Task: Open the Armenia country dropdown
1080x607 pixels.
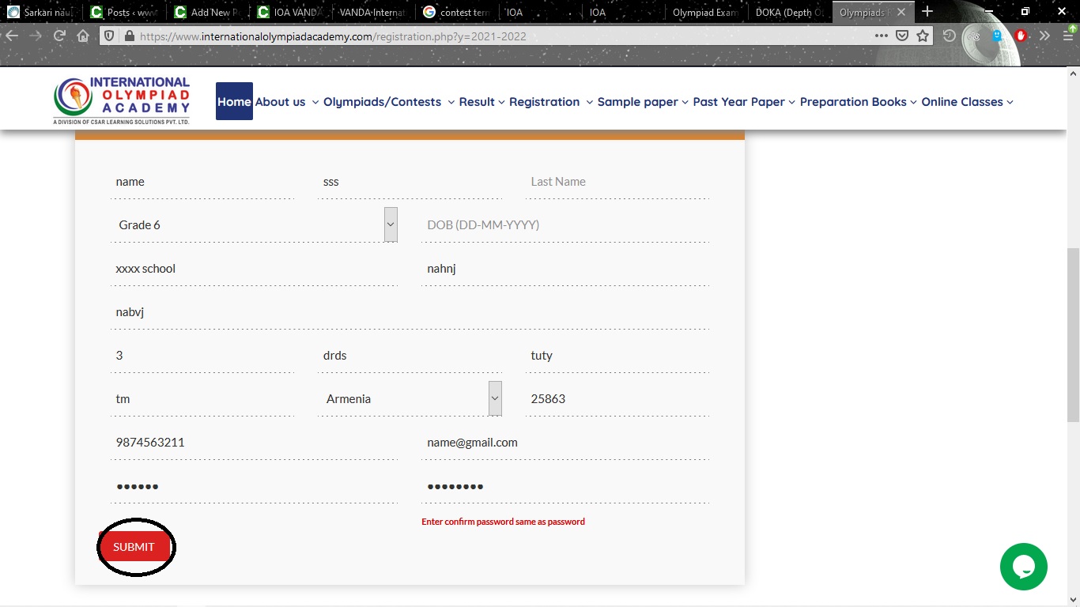Action: coord(413,398)
